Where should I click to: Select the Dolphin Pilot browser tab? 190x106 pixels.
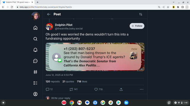coord(18,2)
